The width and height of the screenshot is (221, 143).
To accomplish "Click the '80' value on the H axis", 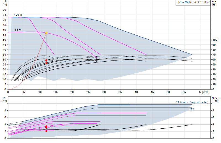I will coord(4,10).
